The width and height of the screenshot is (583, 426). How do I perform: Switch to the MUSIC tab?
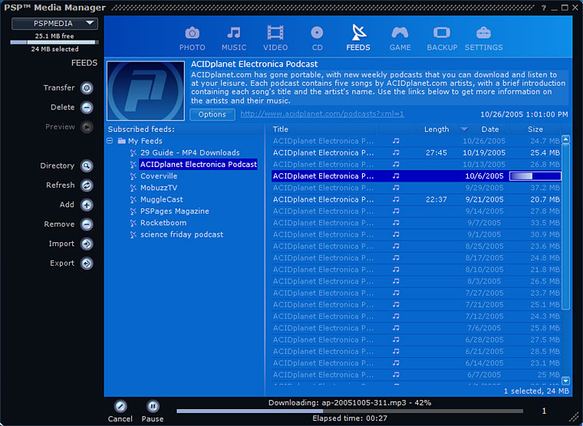click(234, 38)
